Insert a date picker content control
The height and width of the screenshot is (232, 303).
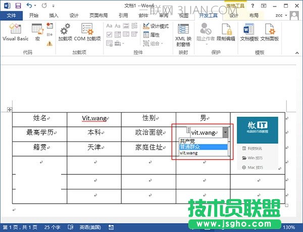point(134,34)
